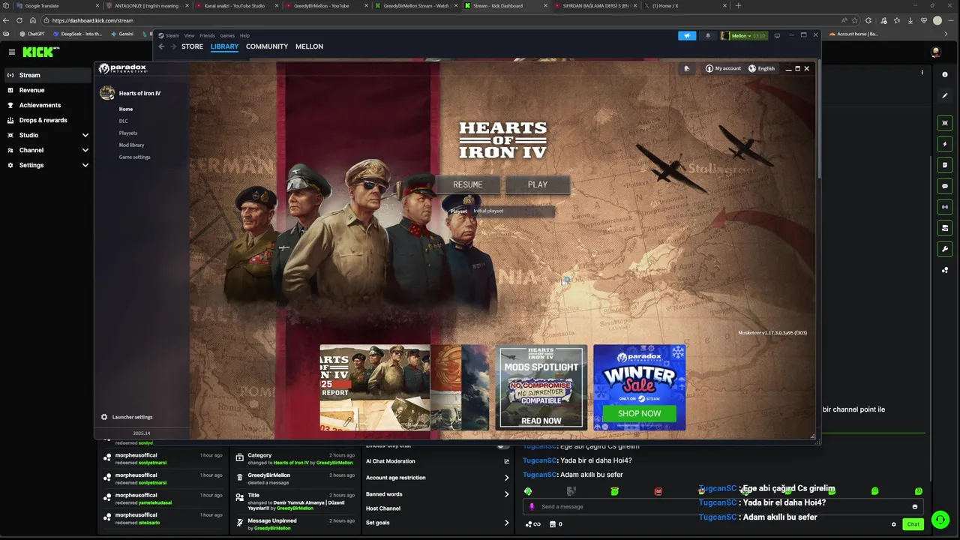The height and width of the screenshot is (540, 960).
Task: Click the info icon in Kick right toolbar
Action: pyautogui.click(x=945, y=74)
